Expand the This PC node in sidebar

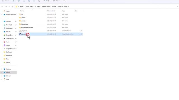pos(2,72)
